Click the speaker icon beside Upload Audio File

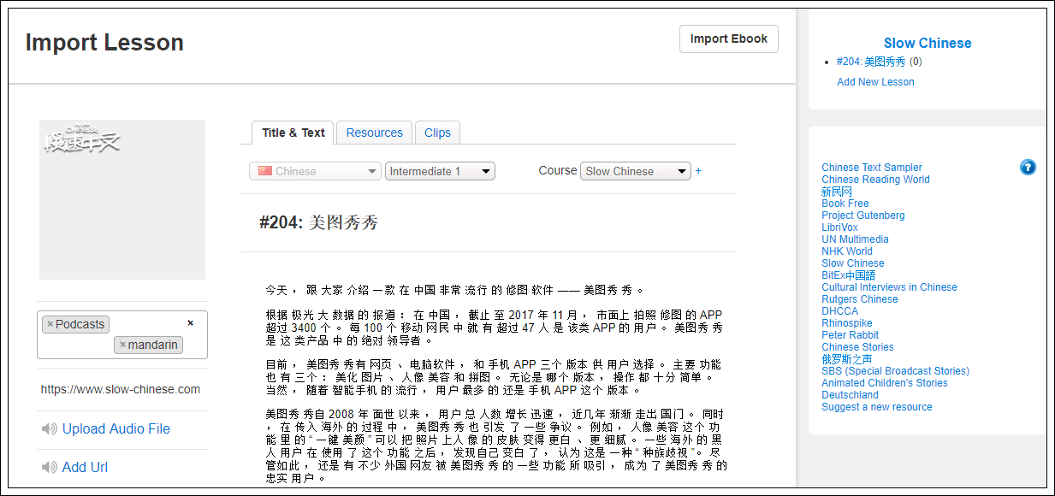(x=49, y=429)
